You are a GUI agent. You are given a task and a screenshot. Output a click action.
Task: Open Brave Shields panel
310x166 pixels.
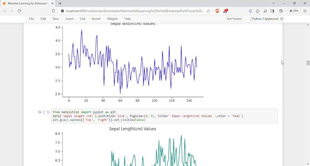[217, 11]
